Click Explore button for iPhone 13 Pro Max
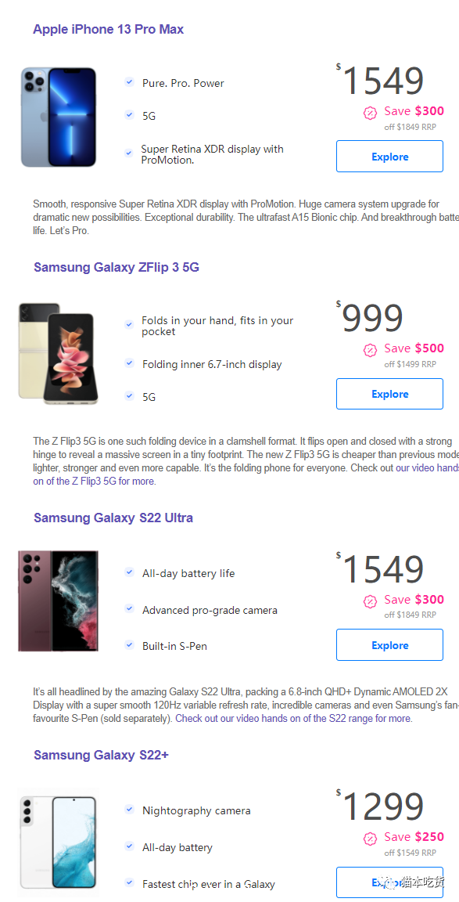459x902 pixels. (389, 157)
